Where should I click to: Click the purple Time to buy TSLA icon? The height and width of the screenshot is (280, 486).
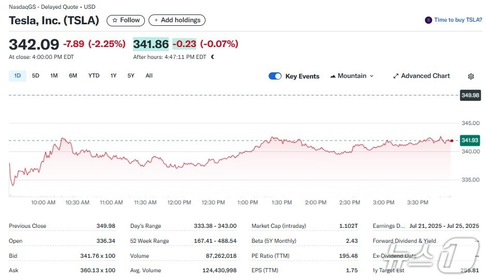[428, 20]
